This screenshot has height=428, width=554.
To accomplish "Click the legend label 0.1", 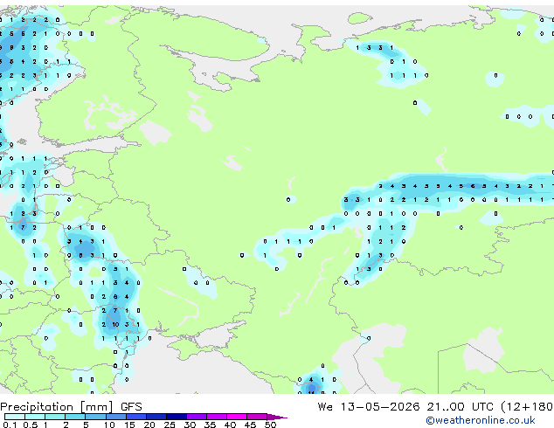I will coord(10,425).
